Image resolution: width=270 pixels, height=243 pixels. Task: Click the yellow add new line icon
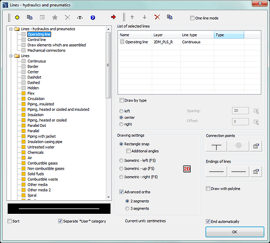[x=17, y=17]
